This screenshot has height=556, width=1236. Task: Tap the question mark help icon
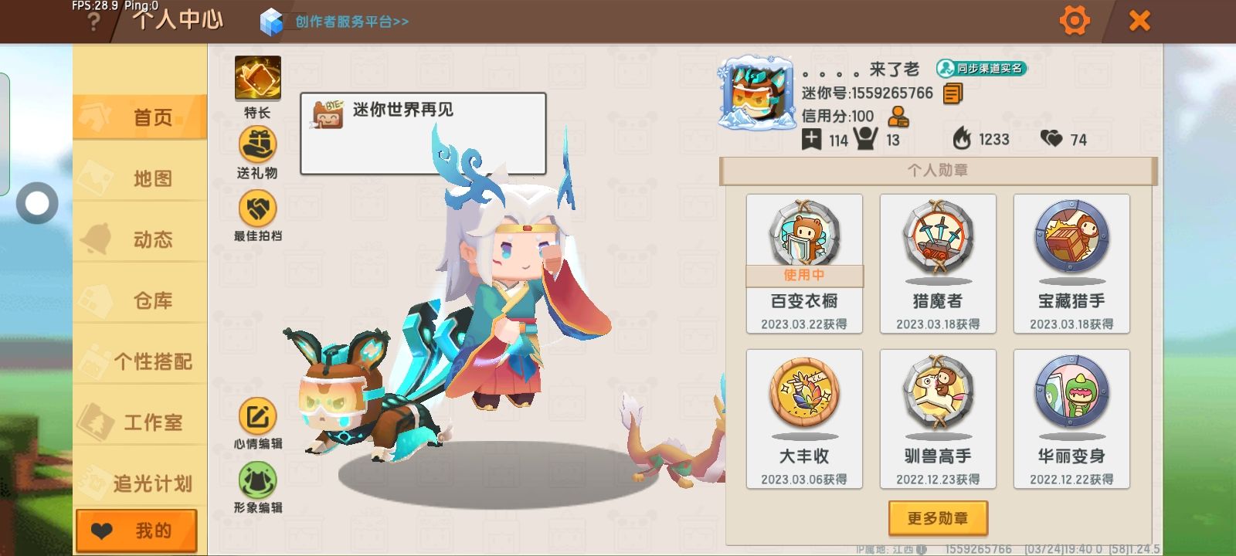coord(93,22)
